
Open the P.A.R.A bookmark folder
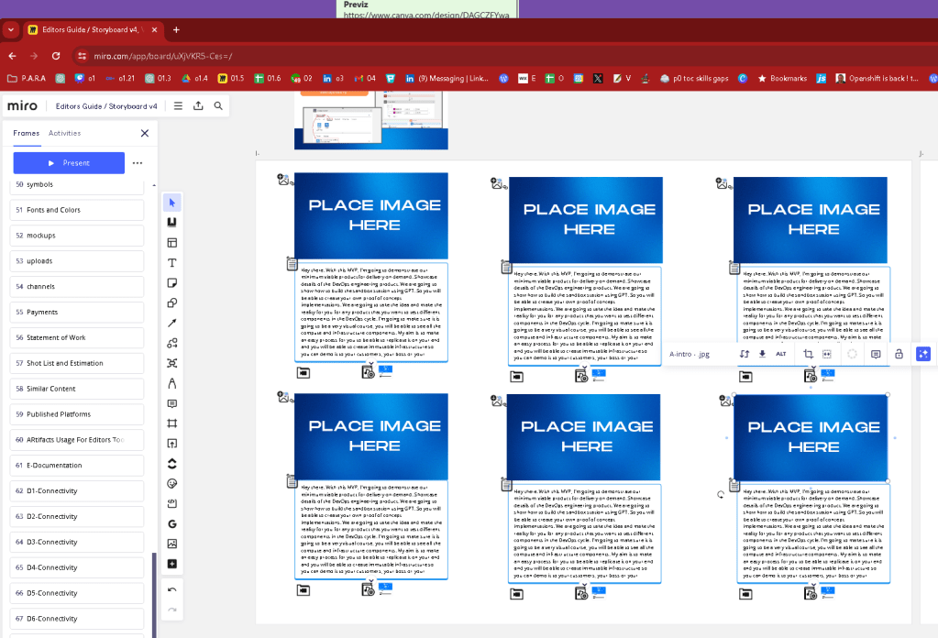[x=27, y=78]
